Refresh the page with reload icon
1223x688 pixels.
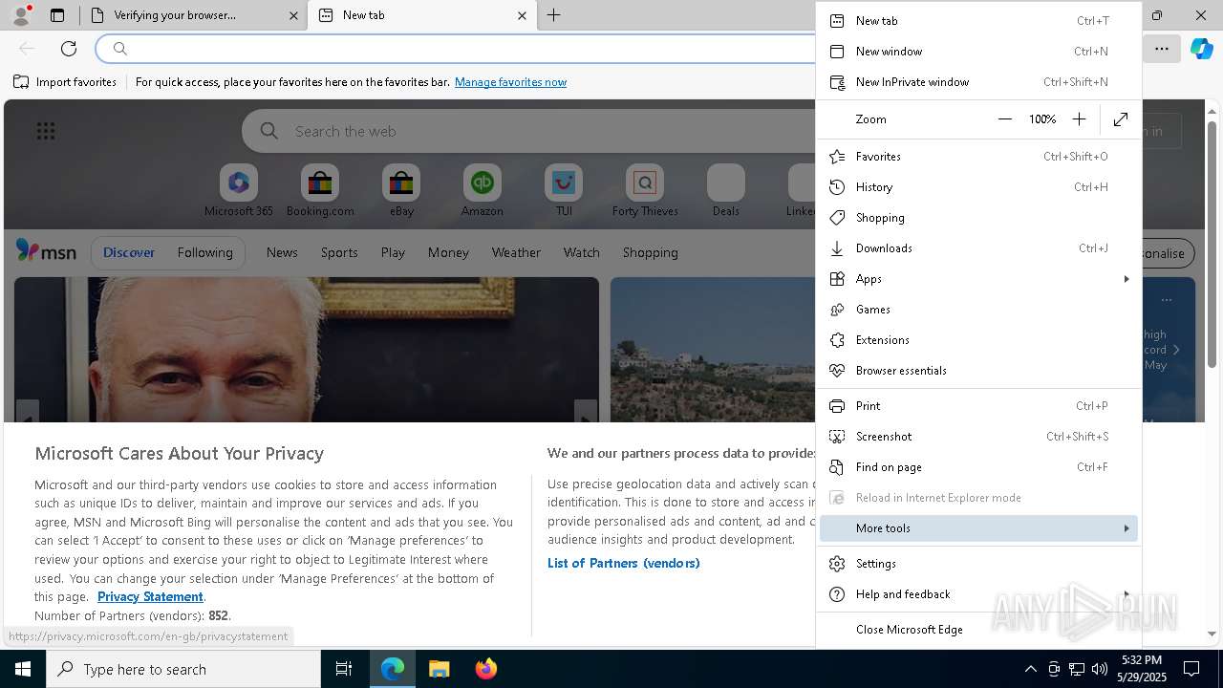pyautogui.click(x=69, y=49)
